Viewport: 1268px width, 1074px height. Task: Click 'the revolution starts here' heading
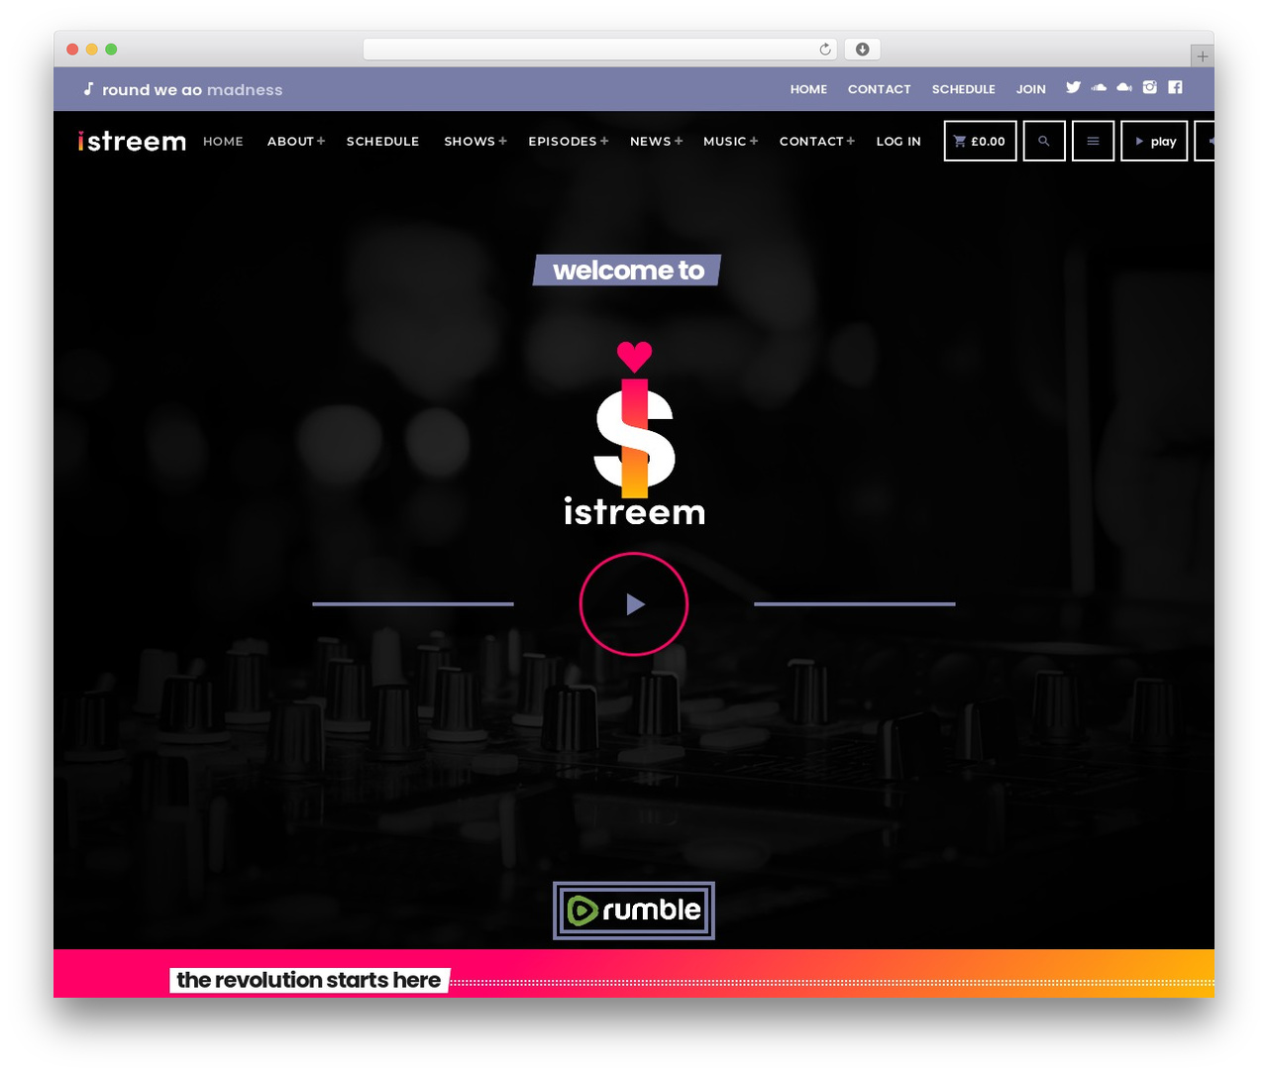[309, 980]
